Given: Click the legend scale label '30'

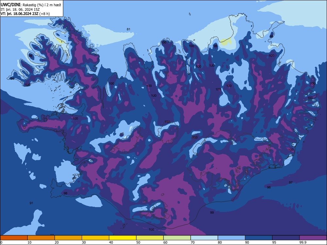Looking at the screenshot, I should click(x=84, y=242).
